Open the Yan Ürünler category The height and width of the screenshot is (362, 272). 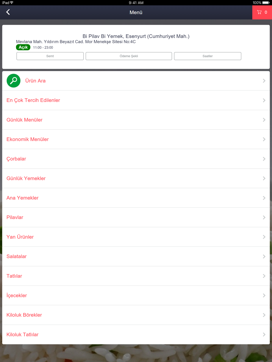tap(136, 237)
